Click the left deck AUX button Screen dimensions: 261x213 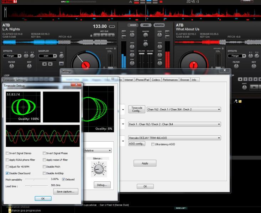tap(124, 32)
